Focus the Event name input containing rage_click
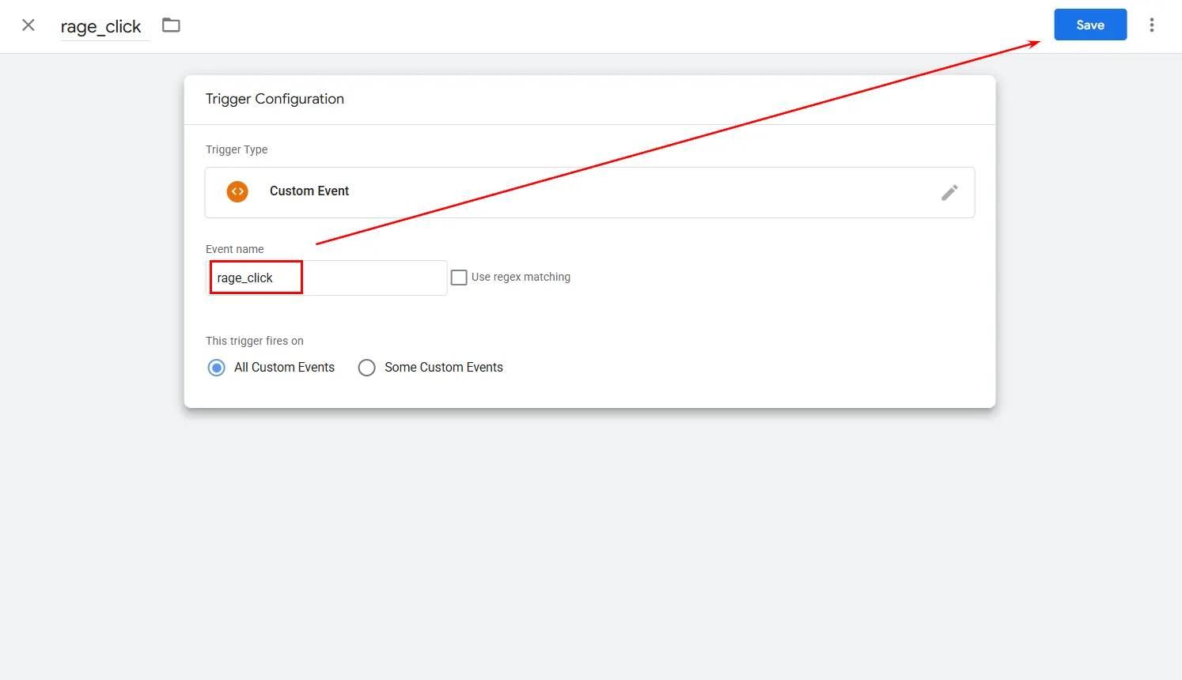Screen dimensions: 1182x680 click(326, 278)
